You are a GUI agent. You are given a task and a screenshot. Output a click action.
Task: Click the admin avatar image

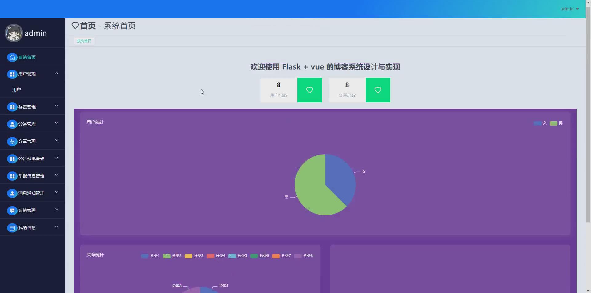14,33
